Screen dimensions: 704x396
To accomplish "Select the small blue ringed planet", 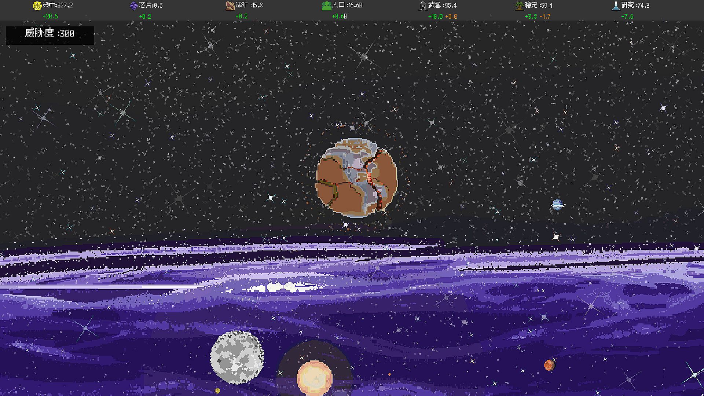I will pyautogui.click(x=557, y=205).
